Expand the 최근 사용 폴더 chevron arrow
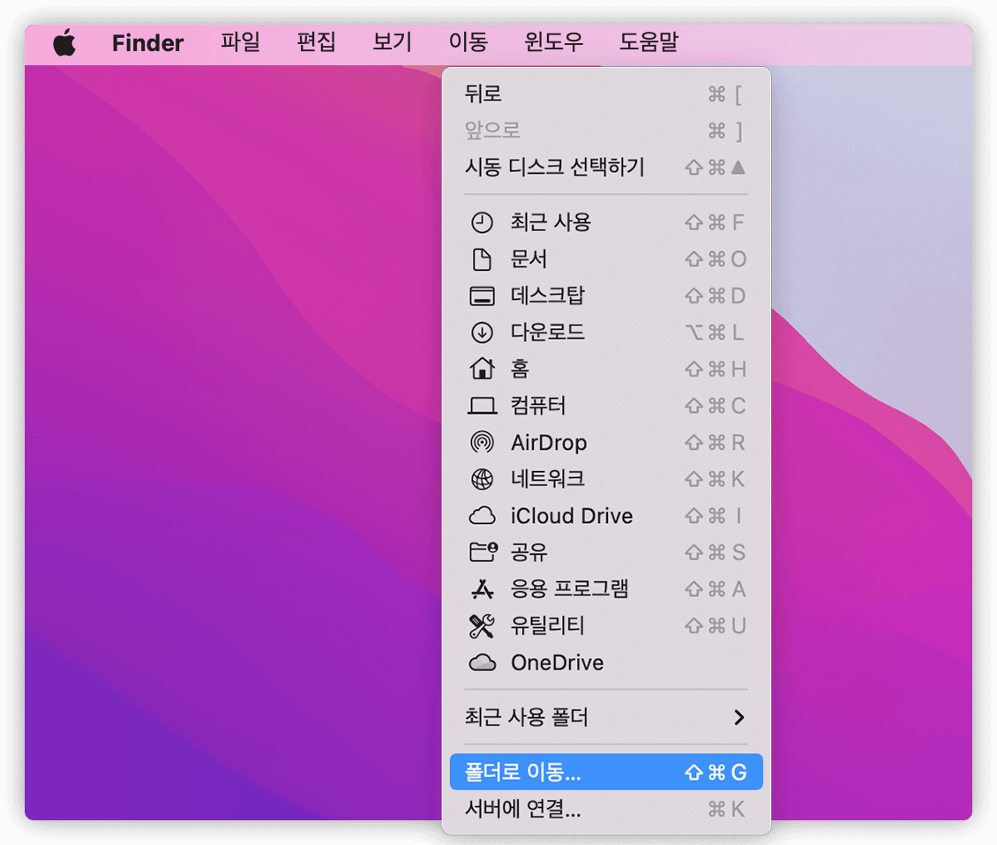Image resolution: width=997 pixels, height=845 pixels. (x=738, y=718)
